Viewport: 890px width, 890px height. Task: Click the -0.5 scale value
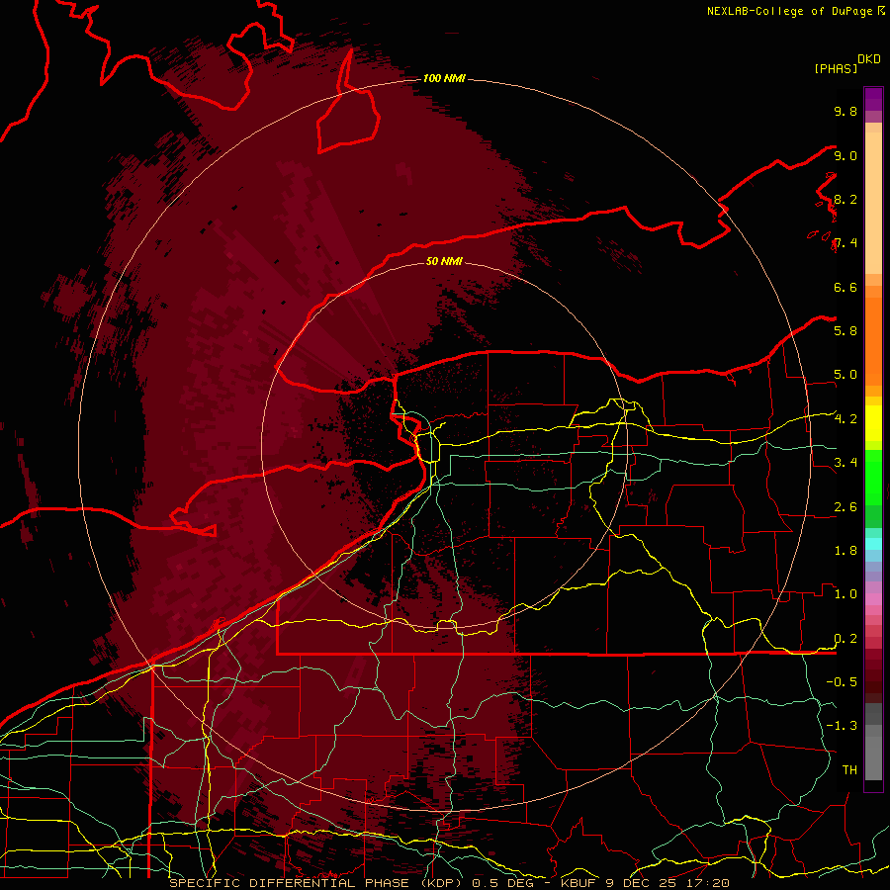coord(842,681)
